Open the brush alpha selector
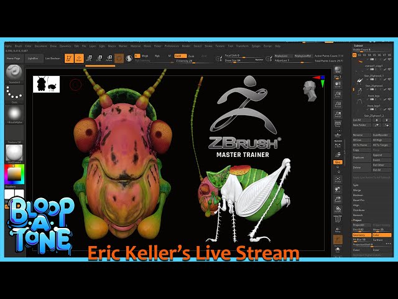 [x=14, y=113]
